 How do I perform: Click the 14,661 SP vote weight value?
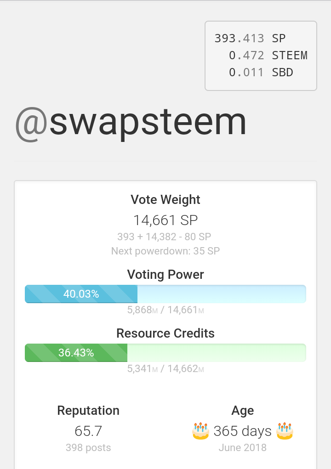click(x=165, y=220)
